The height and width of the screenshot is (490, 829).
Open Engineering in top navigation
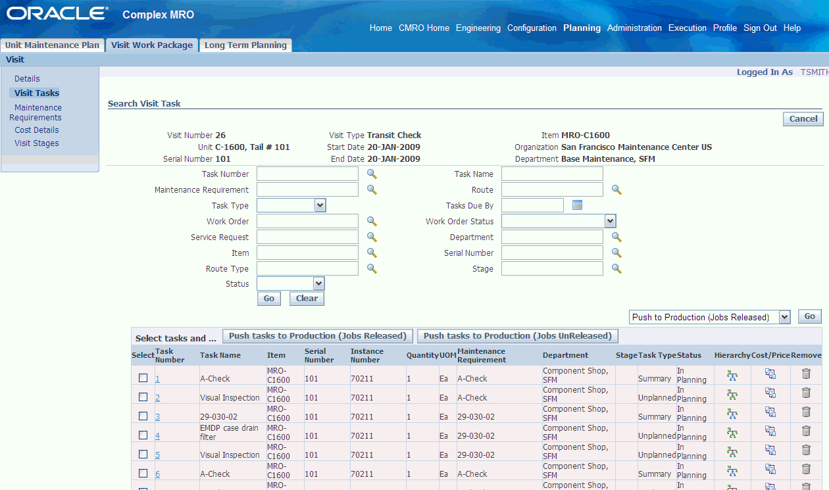point(478,28)
